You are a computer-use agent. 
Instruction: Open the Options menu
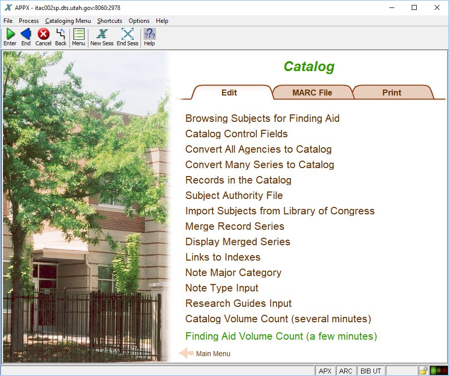click(139, 21)
